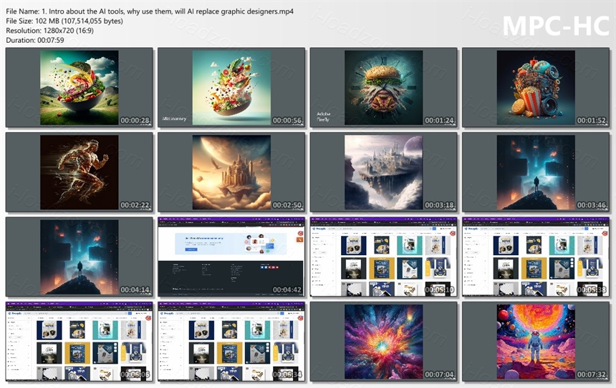This screenshot has width=616, height=388.
Task: Select the Freepik templates thumbnail at 00:06:06
Action: coord(80,342)
